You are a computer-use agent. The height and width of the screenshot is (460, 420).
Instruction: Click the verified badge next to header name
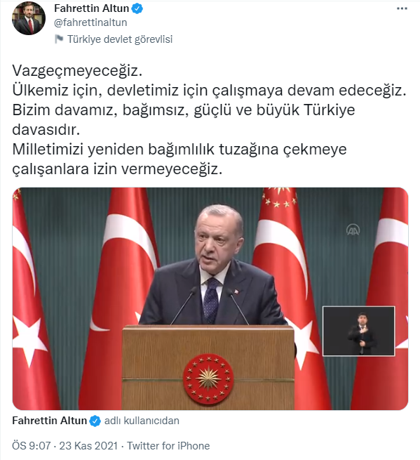pos(137,9)
